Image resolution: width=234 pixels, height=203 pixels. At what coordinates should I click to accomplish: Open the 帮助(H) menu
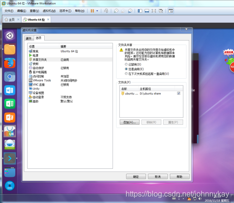(x=80, y=11)
